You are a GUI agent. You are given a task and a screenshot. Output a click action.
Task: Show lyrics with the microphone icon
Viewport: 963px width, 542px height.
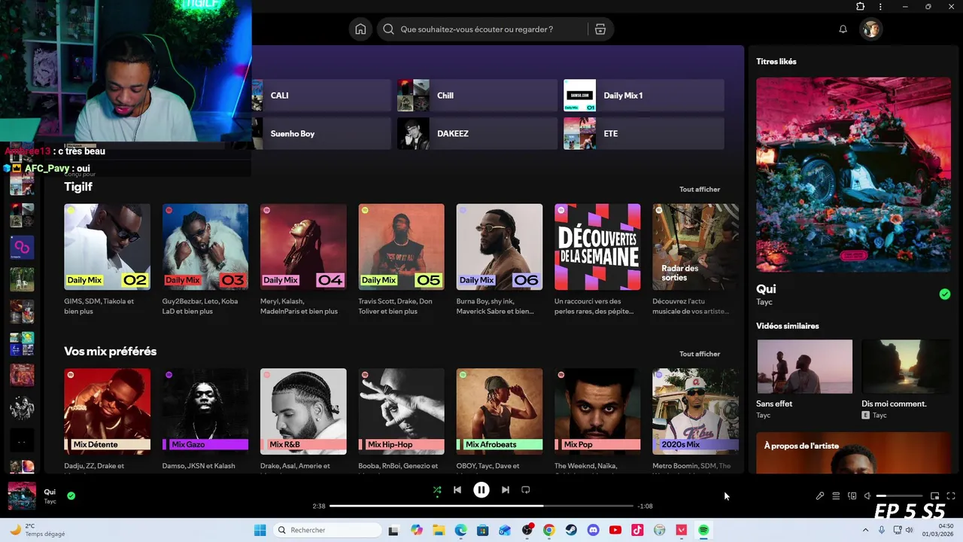pos(820,496)
